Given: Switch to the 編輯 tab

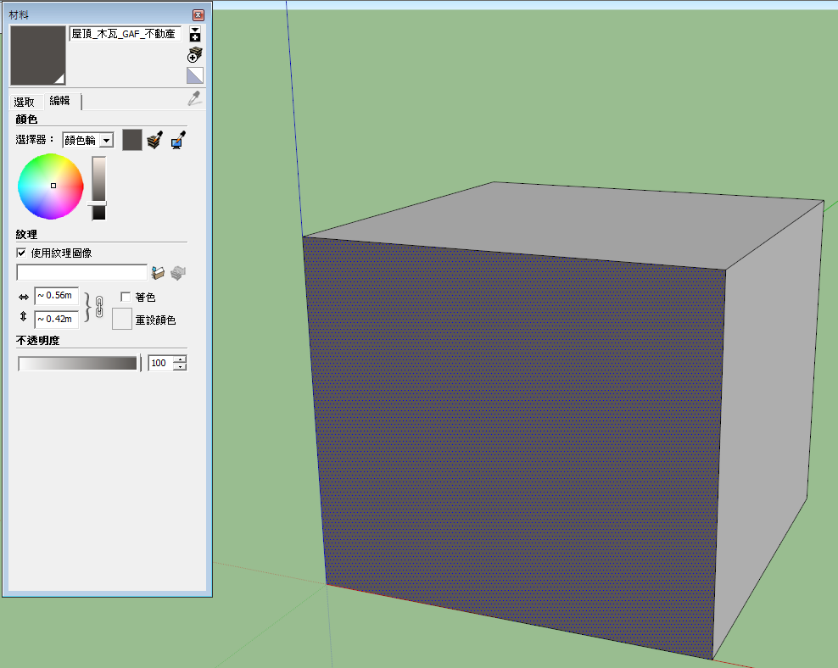Looking at the screenshot, I should coord(60,101).
